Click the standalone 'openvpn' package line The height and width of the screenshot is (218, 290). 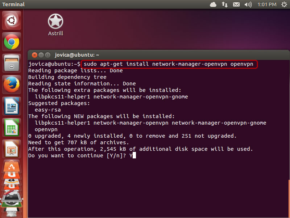[46, 129]
